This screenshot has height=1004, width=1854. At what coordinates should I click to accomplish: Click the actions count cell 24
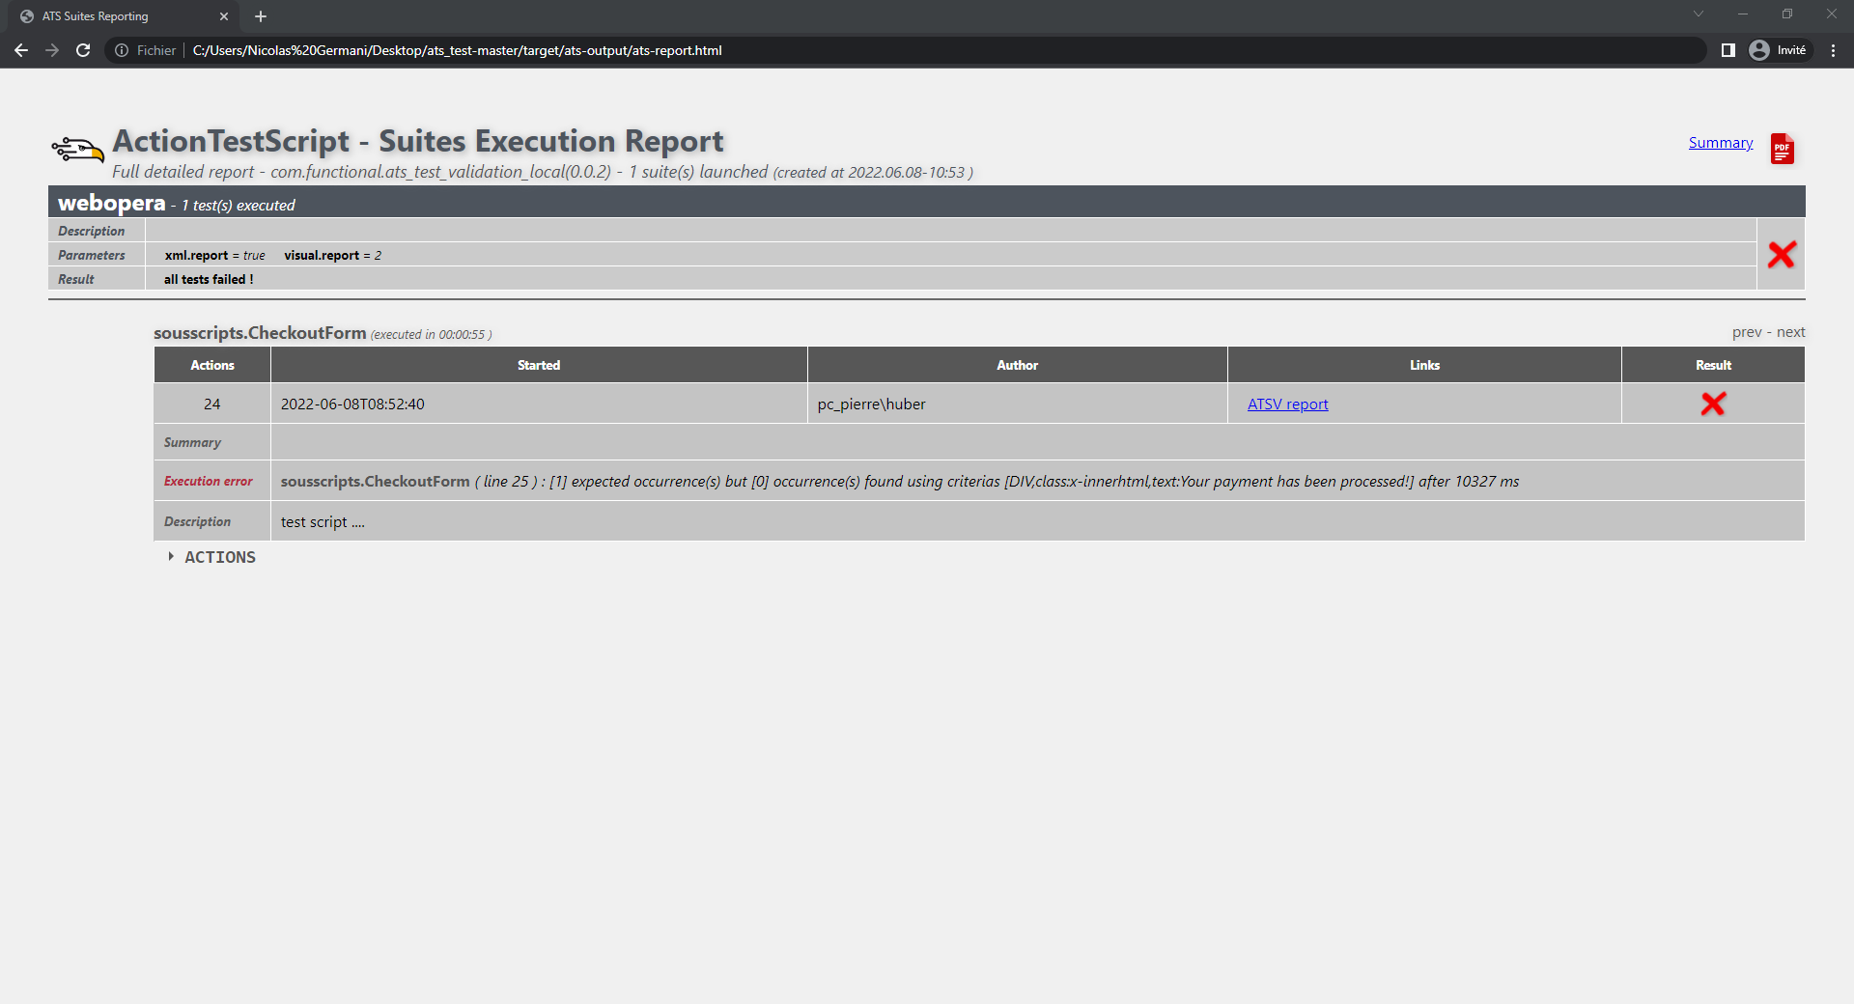(212, 404)
